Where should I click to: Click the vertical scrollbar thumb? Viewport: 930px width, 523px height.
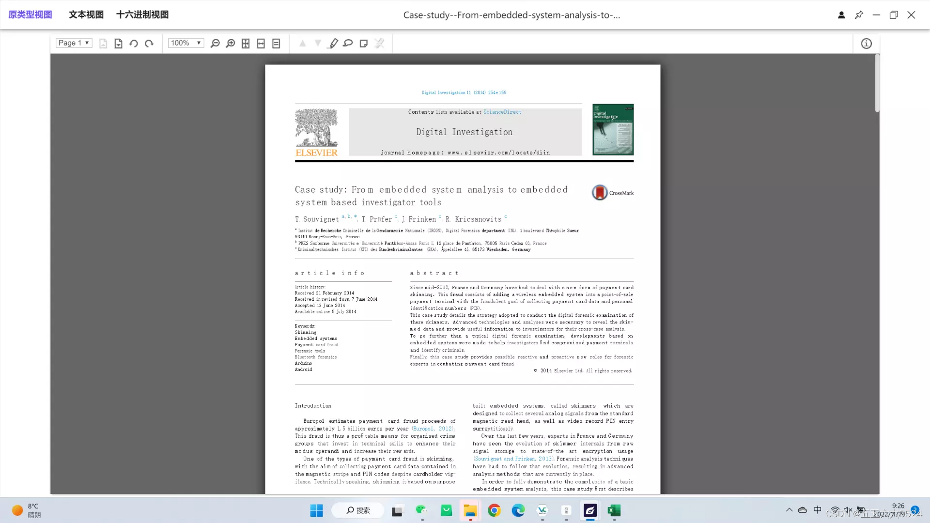coord(877,82)
